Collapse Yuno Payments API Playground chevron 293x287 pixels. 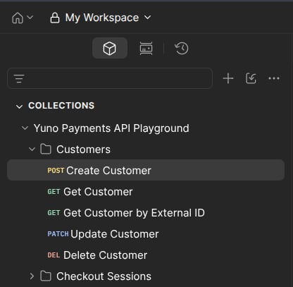click(x=25, y=128)
